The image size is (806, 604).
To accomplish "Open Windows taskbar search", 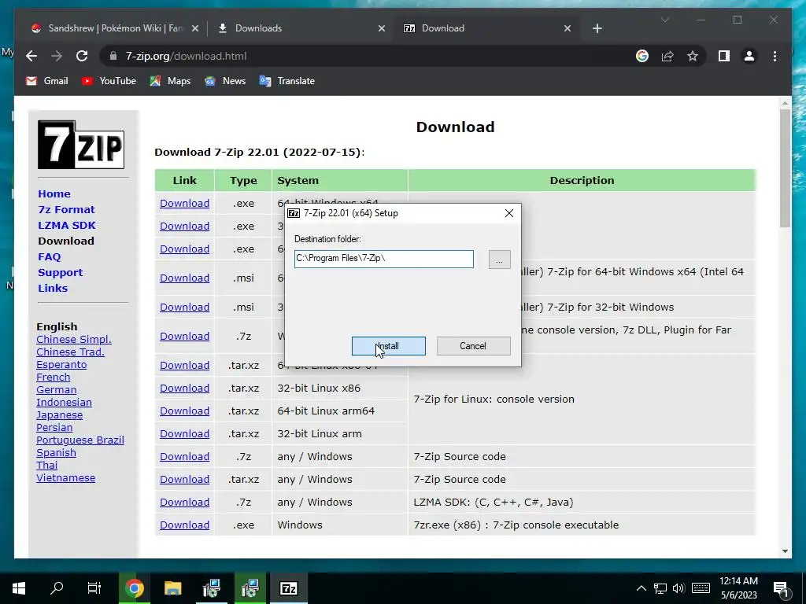I will (57, 588).
